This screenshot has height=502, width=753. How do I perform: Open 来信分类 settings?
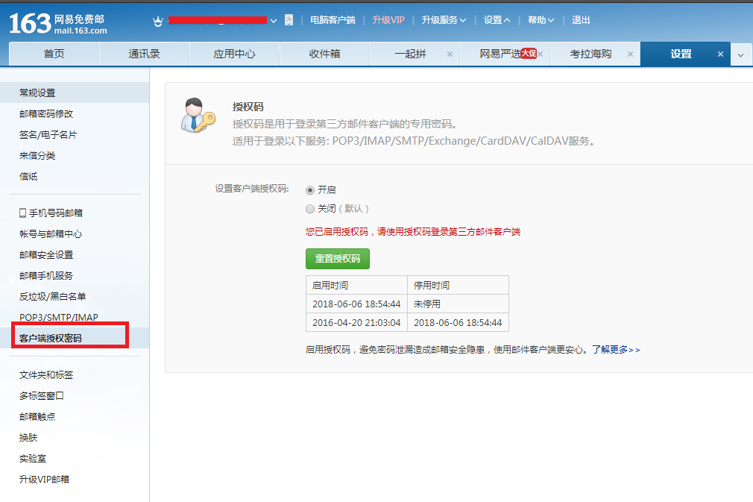tap(37, 156)
